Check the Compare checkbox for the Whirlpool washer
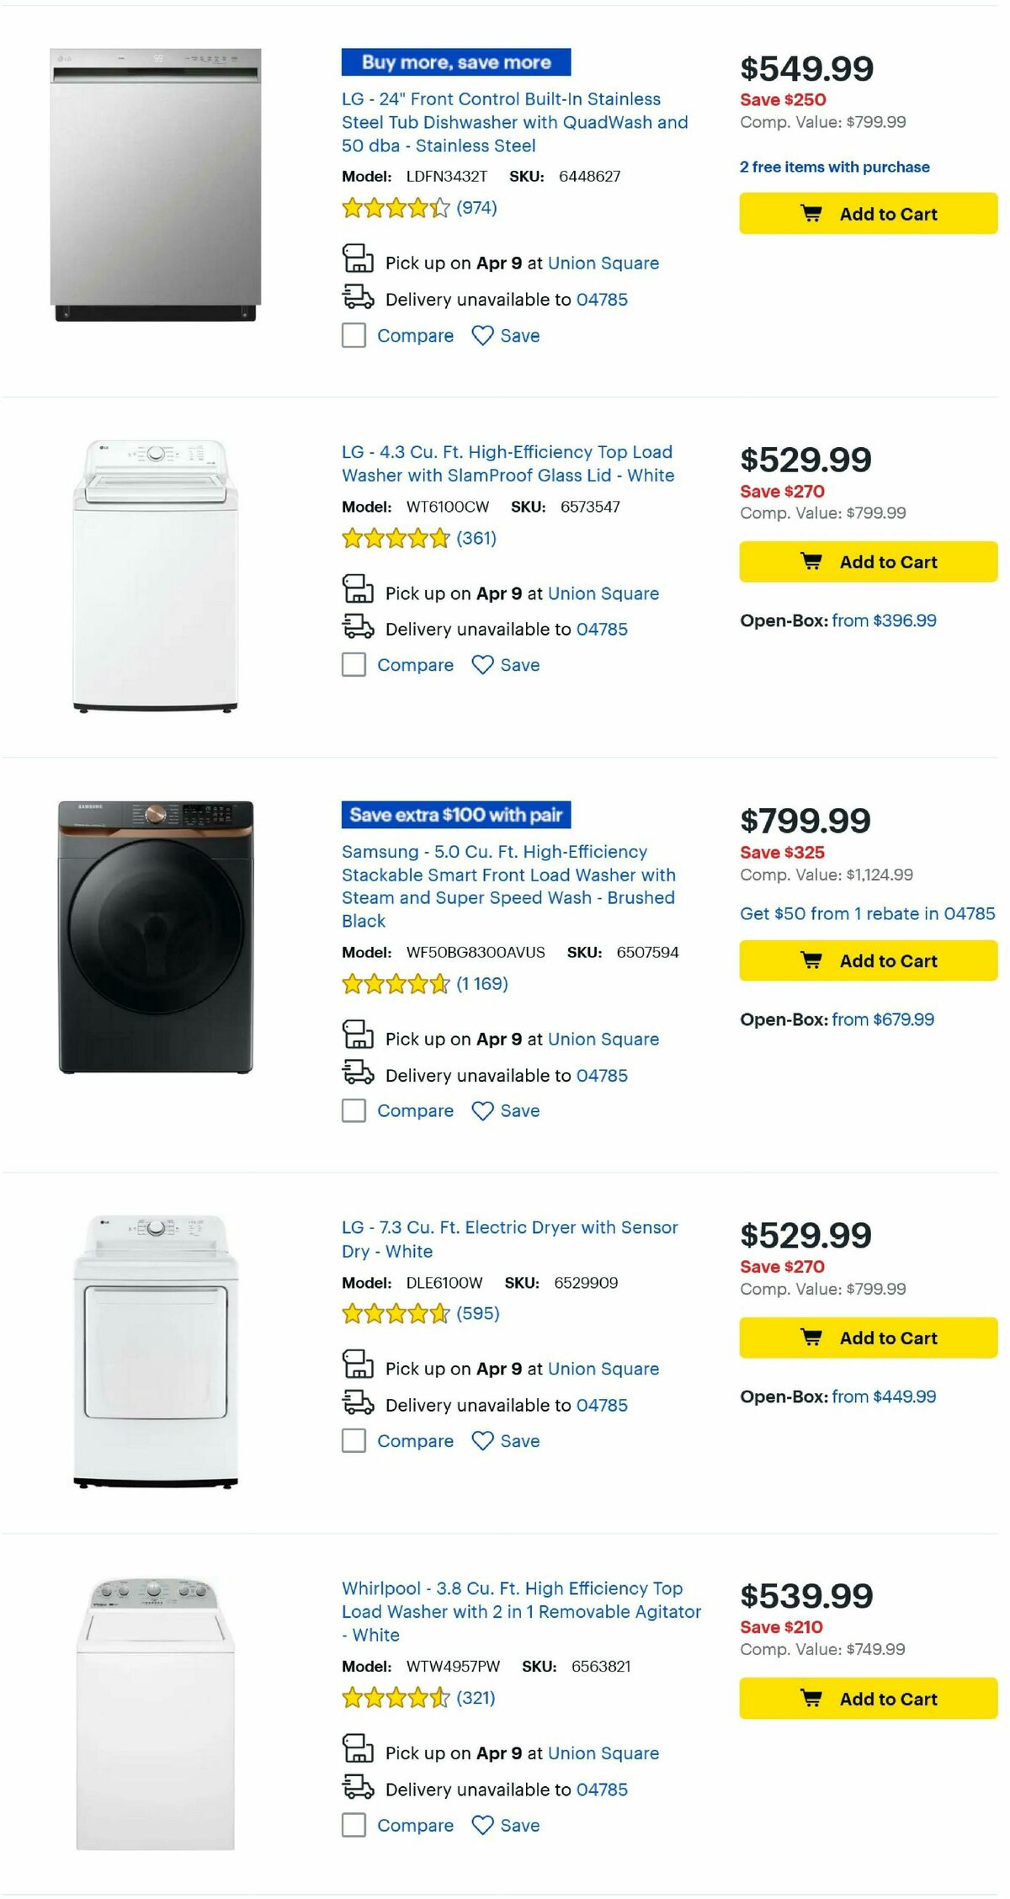This screenshot has width=1010, height=1899. 353,1824
